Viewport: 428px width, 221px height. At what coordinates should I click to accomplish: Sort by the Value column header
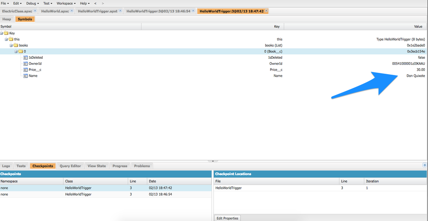[x=355, y=27]
